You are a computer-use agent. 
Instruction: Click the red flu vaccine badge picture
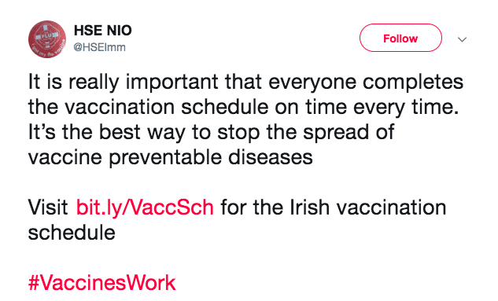[x=47, y=39]
